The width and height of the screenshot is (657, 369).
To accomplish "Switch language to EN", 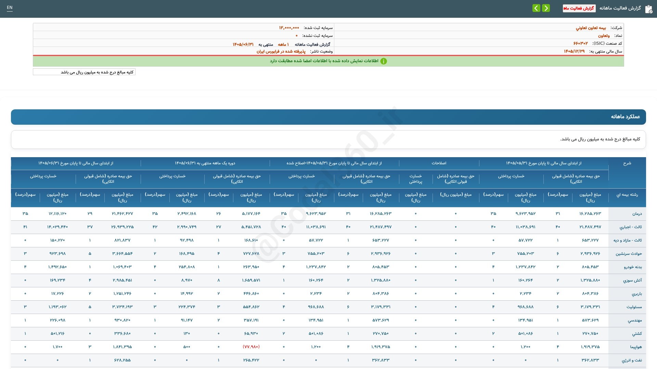I will pos(10,8).
